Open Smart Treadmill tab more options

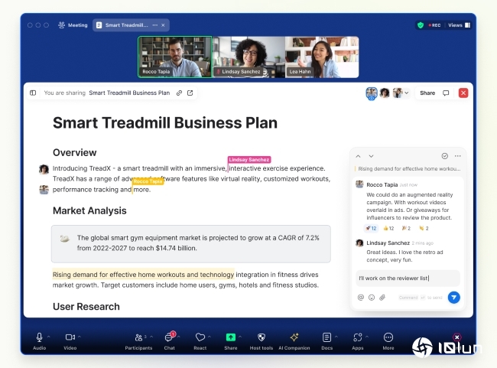pyautogui.click(x=154, y=25)
